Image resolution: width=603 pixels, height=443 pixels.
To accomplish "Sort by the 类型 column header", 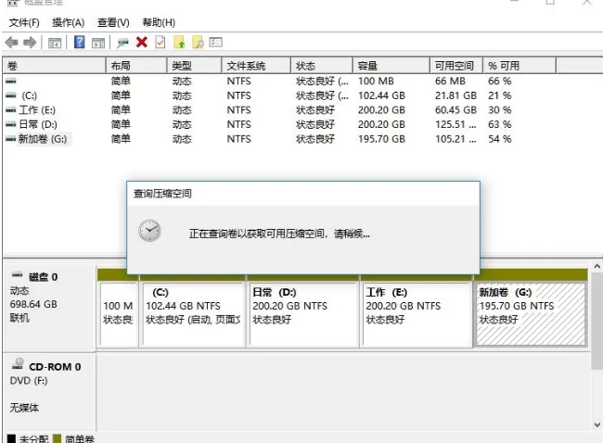I will tap(195, 66).
